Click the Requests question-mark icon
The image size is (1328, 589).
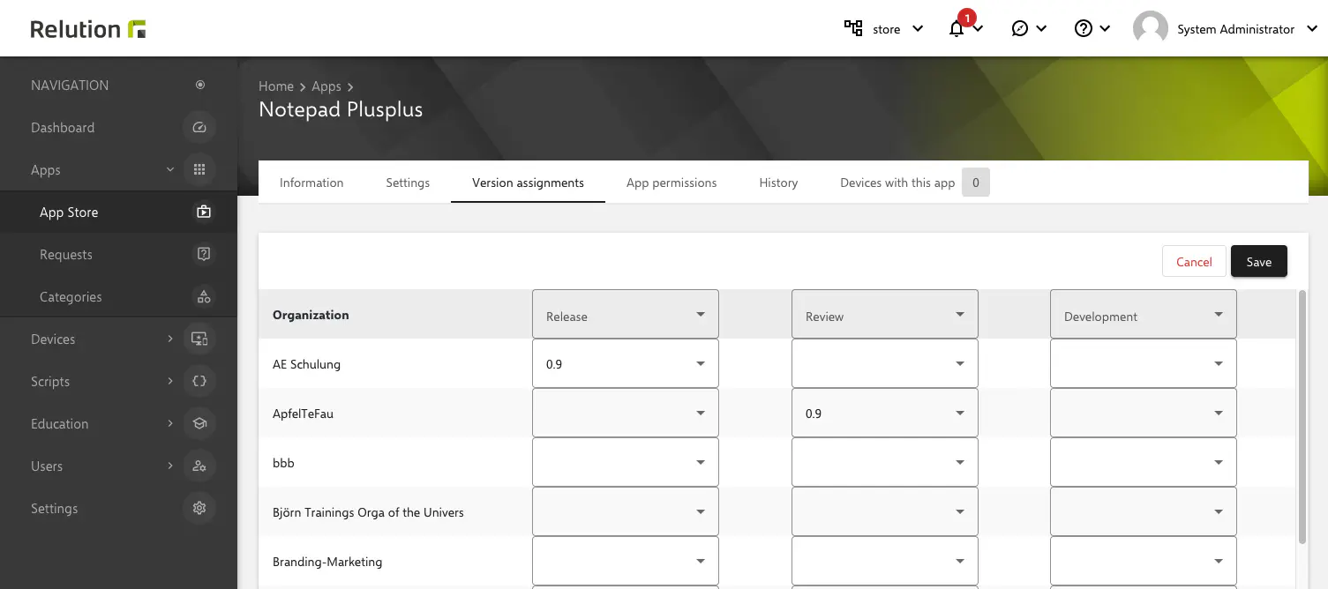coord(204,255)
